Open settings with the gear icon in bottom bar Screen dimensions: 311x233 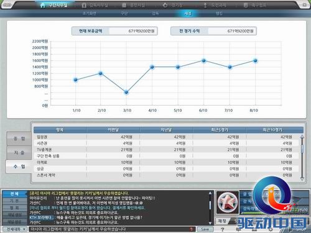coord(271,229)
